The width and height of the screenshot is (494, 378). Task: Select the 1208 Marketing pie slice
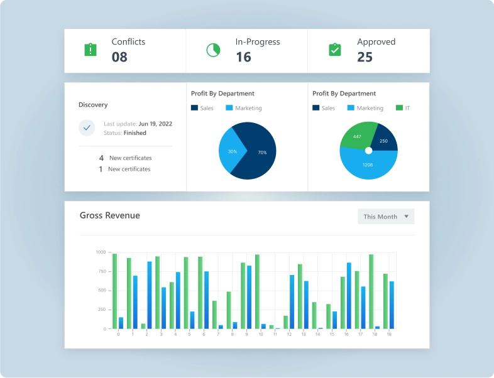(x=368, y=166)
